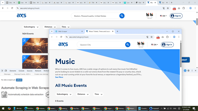Click the AXS logo in the front window

[63, 44]
